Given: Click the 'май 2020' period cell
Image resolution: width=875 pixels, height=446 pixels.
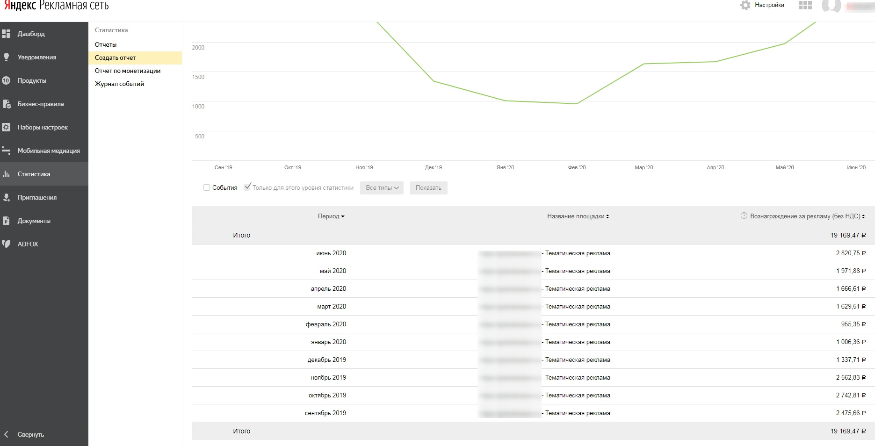Looking at the screenshot, I should pyautogui.click(x=333, y=271).
